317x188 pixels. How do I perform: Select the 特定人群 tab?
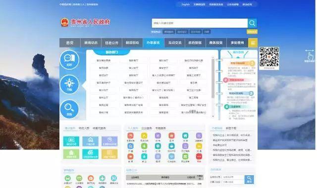[x=84, y=128]
